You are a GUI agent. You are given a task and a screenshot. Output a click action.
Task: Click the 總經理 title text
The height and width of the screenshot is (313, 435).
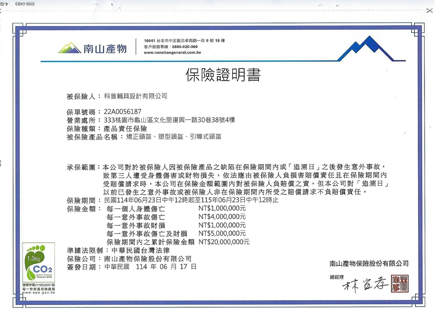tap(337, 277)
